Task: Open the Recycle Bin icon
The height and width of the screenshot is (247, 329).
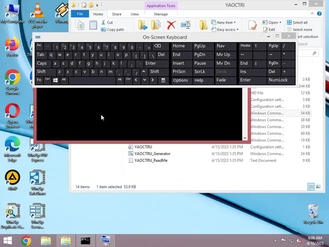Action: [x=313, y=214]
